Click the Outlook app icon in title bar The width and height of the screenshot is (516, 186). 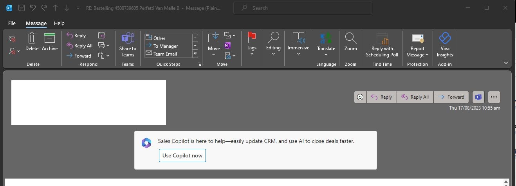tap(9, 8)
